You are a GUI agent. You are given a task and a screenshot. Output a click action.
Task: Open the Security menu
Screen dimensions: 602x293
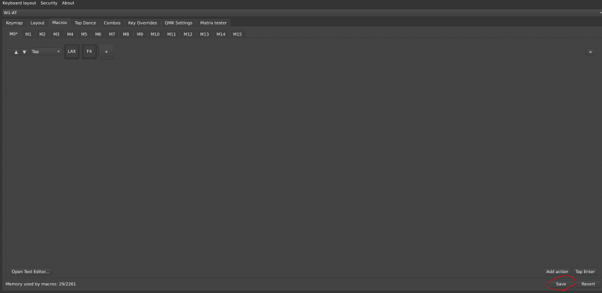(x=49, y=3)
